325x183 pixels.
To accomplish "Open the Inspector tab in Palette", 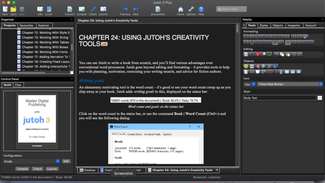I will (294, 25).
